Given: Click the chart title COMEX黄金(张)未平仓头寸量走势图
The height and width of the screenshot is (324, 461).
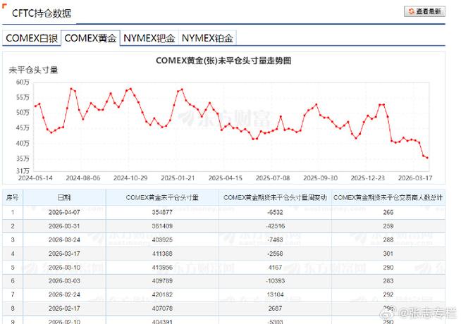Looking at the screenshot, I should pos(223,61).
